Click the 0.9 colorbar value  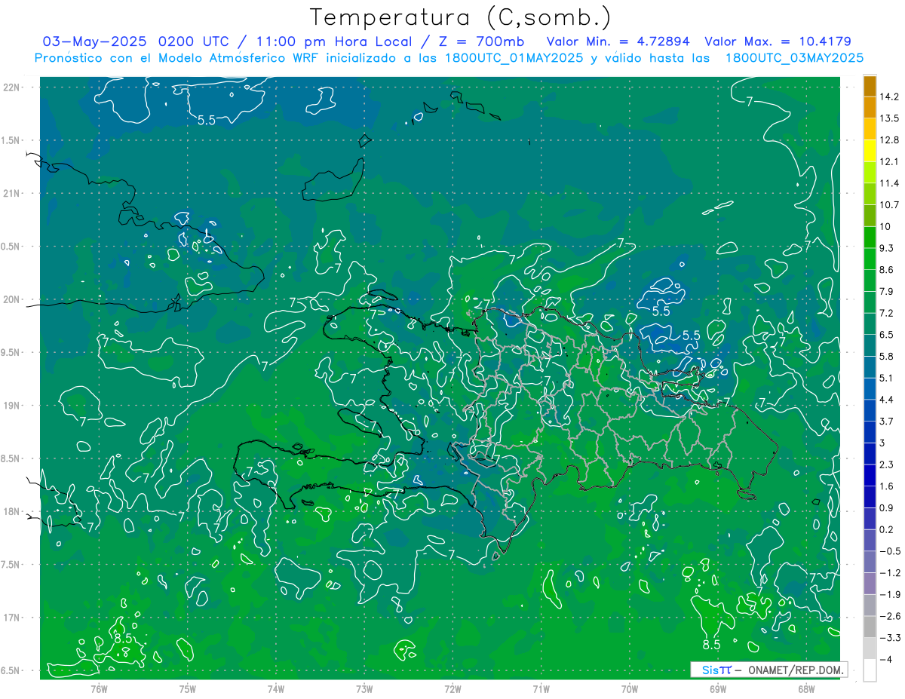888,507
